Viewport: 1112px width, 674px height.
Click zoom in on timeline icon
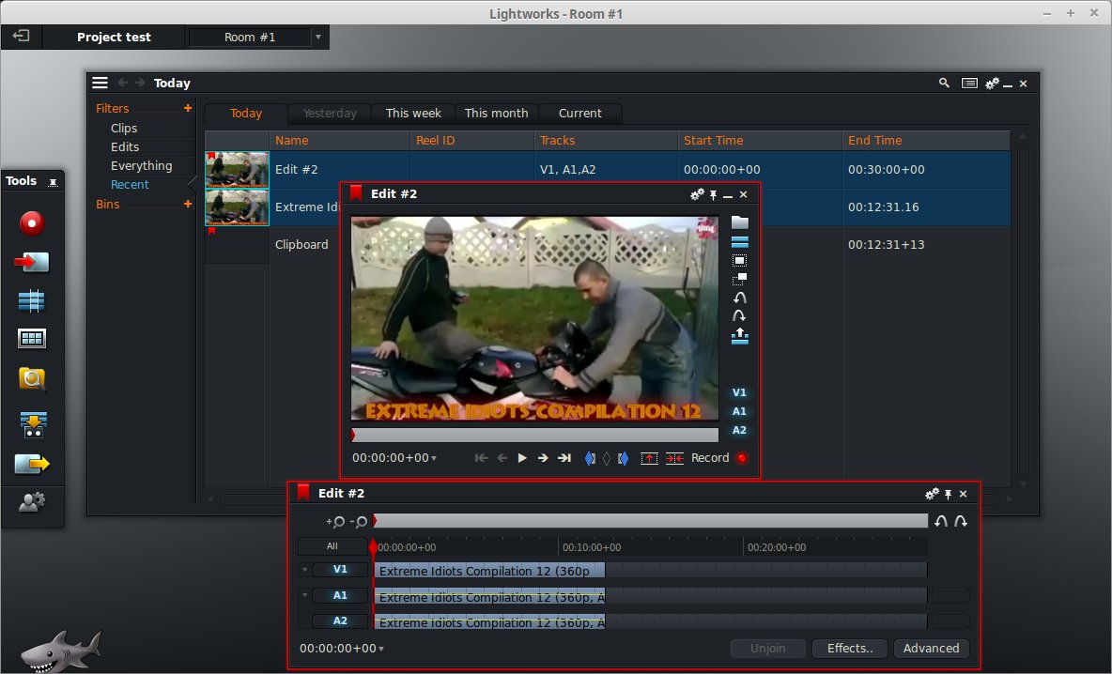tap(336, 521)
